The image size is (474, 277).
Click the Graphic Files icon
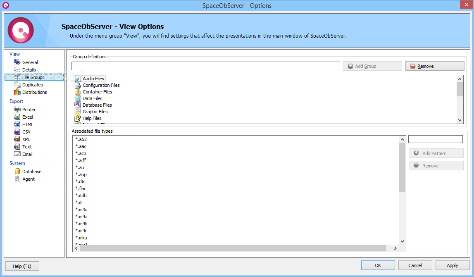(x=78, y=112)
